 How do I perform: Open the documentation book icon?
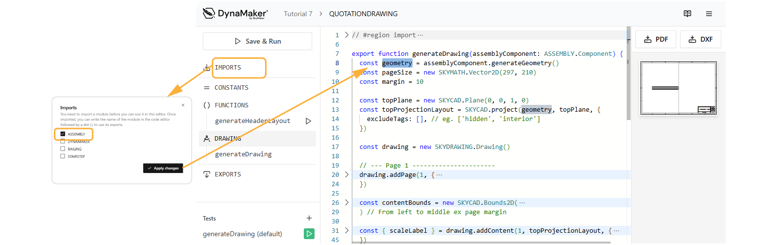pyautogui.click(x=687, y=14)
